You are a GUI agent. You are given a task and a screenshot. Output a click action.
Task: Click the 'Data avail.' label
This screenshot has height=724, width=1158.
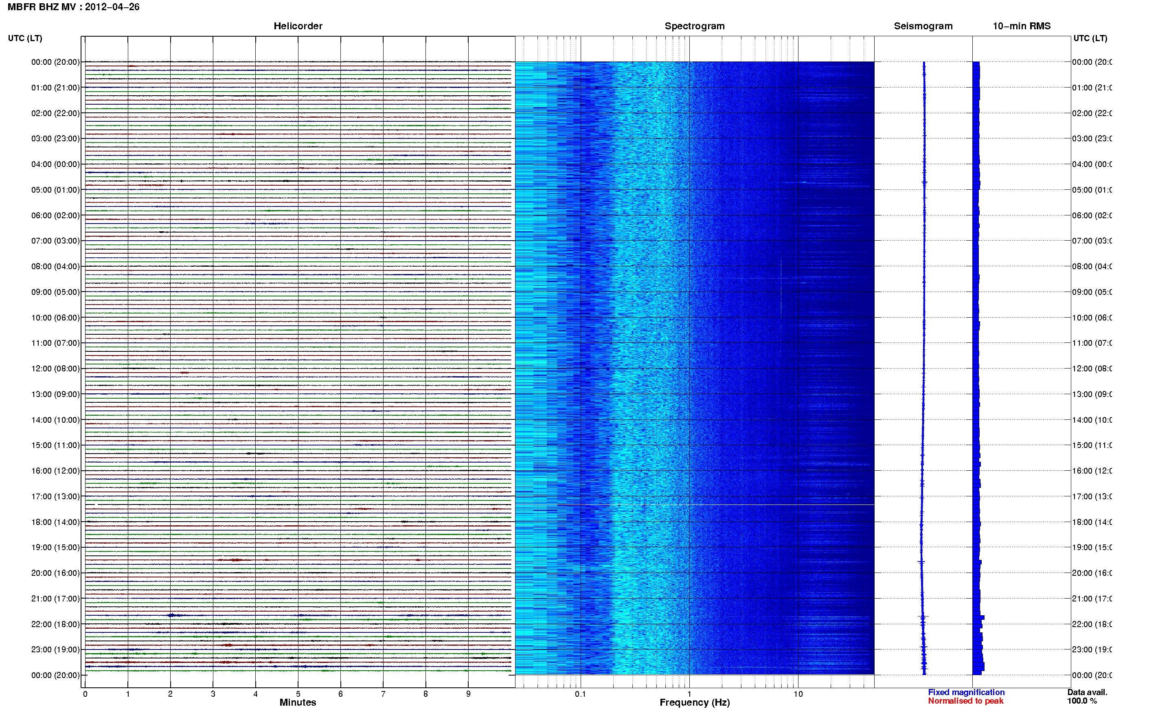click(x=1087, y=692)
